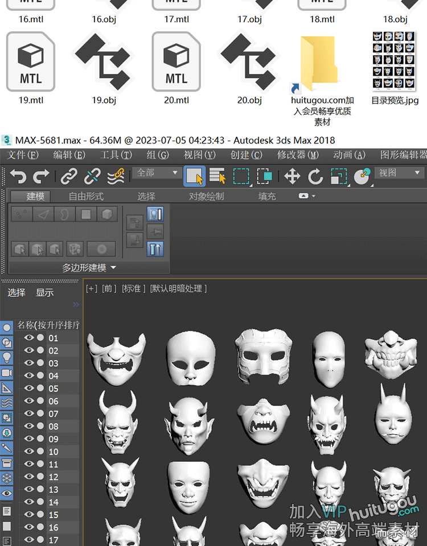Screen dimensions: 427x546
Task: Open the 修改器(M) menu
Action: click(298, 155)
